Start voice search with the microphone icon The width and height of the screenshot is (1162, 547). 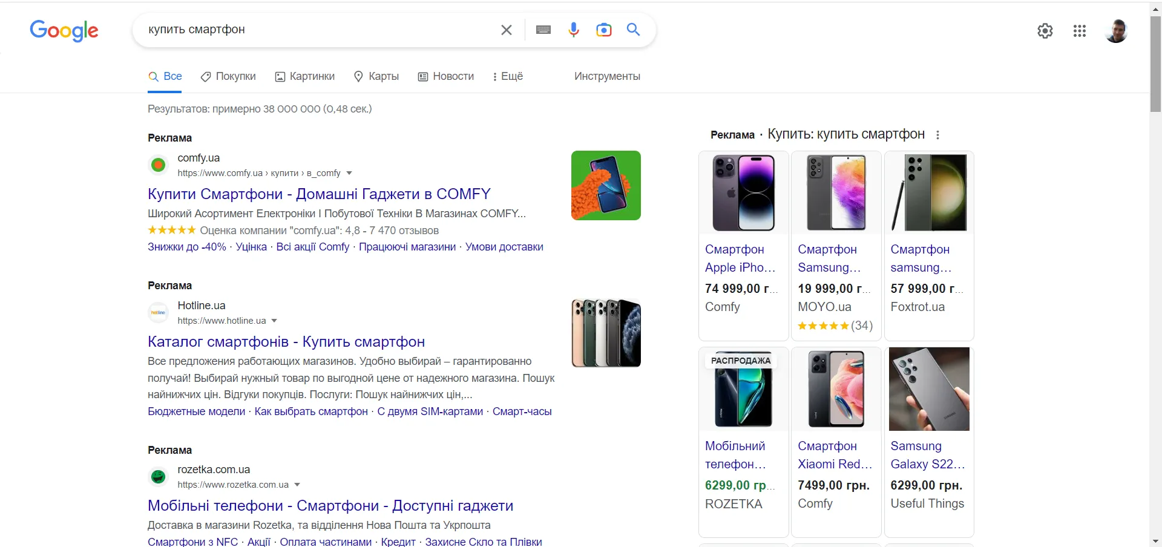(574, 30)
